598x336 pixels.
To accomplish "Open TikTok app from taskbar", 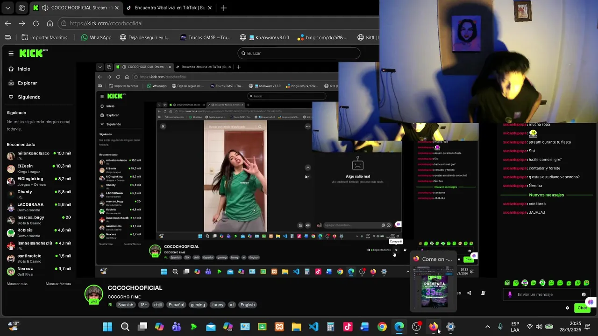I will pyautogui.click(x=348, y=327).
